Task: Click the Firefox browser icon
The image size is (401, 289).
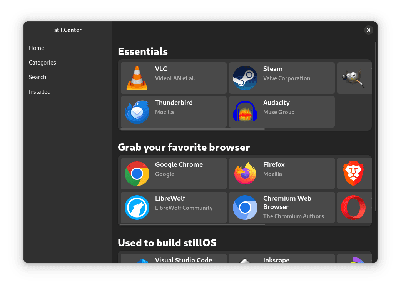Action: [x=245, y=174]
